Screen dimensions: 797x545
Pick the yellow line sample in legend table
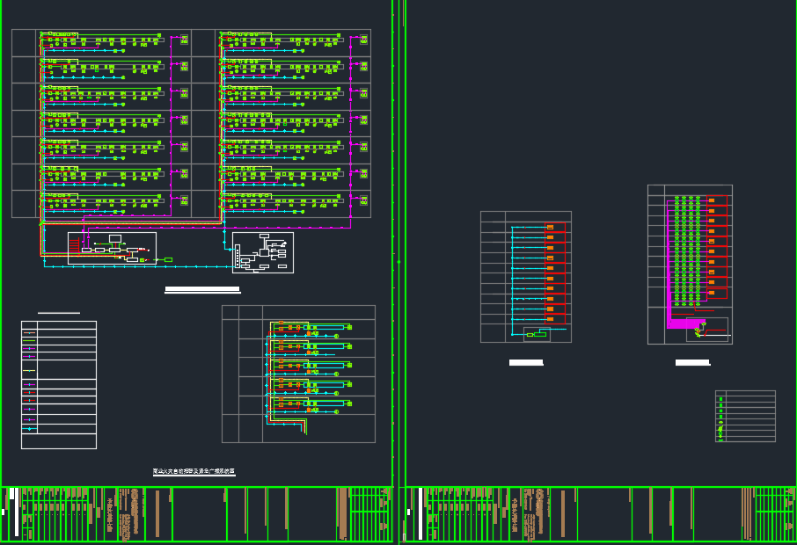[x=30, y=371]
